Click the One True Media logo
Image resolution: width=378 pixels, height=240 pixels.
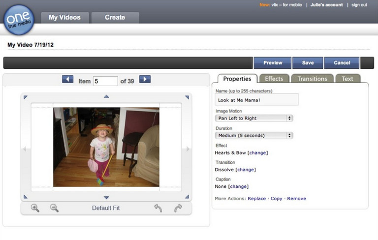(x=19, y=19)
